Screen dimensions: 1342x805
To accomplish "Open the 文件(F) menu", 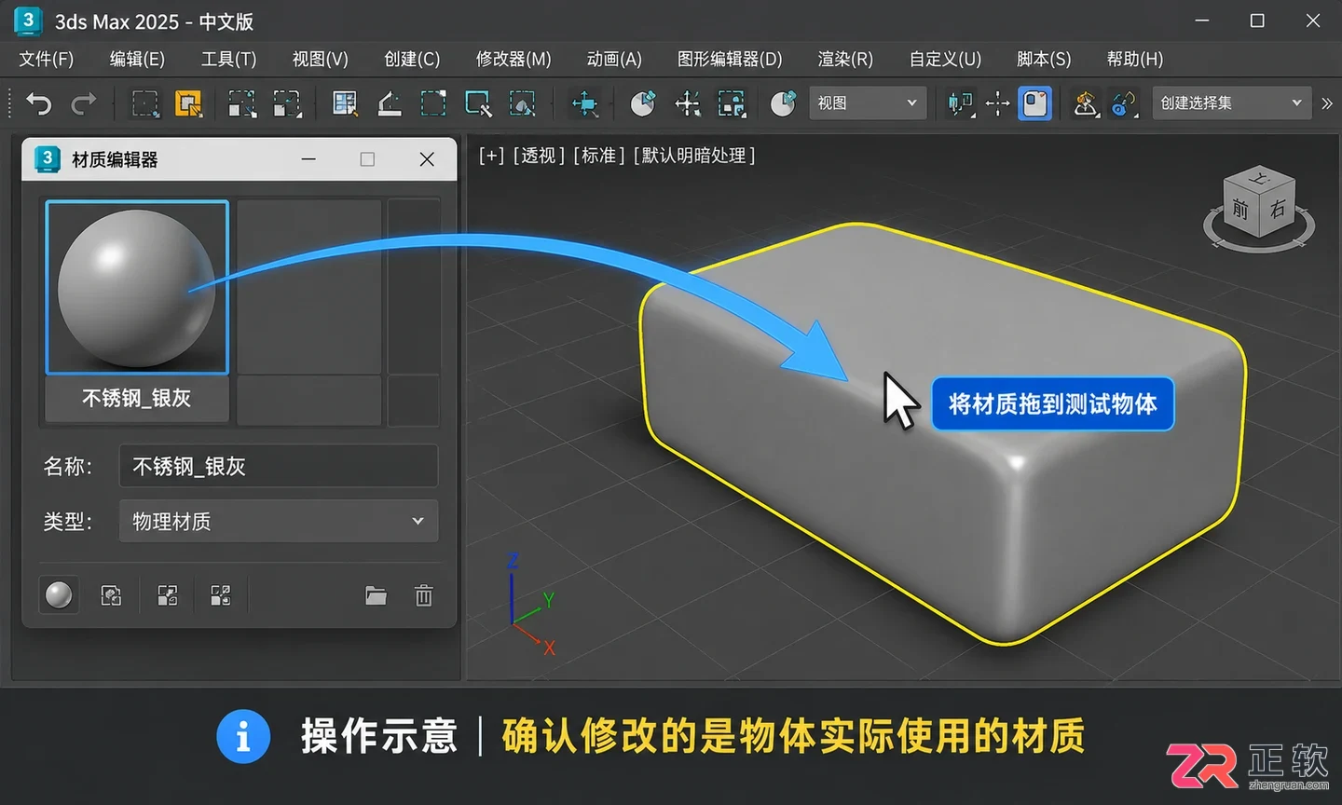I will click(x=47, y=59).
